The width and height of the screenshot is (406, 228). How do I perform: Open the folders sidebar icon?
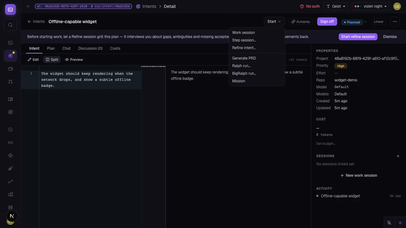tap(10, 69)
